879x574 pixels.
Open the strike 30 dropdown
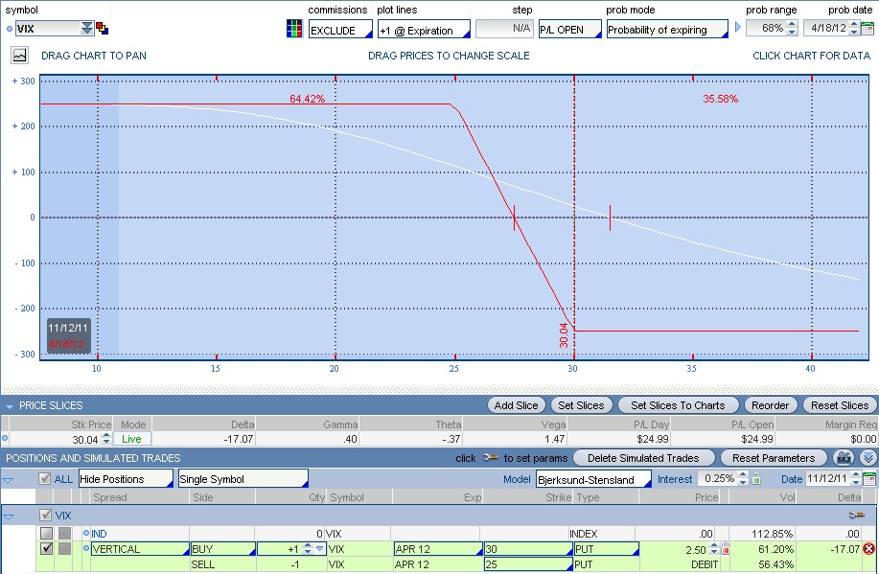[528, 549]
